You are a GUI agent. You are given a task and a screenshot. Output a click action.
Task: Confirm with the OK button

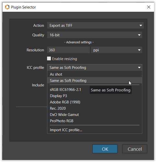(105, 149)
